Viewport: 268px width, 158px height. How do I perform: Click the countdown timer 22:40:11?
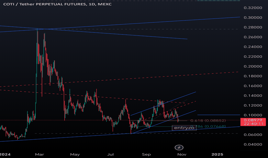tap(254, 124)
